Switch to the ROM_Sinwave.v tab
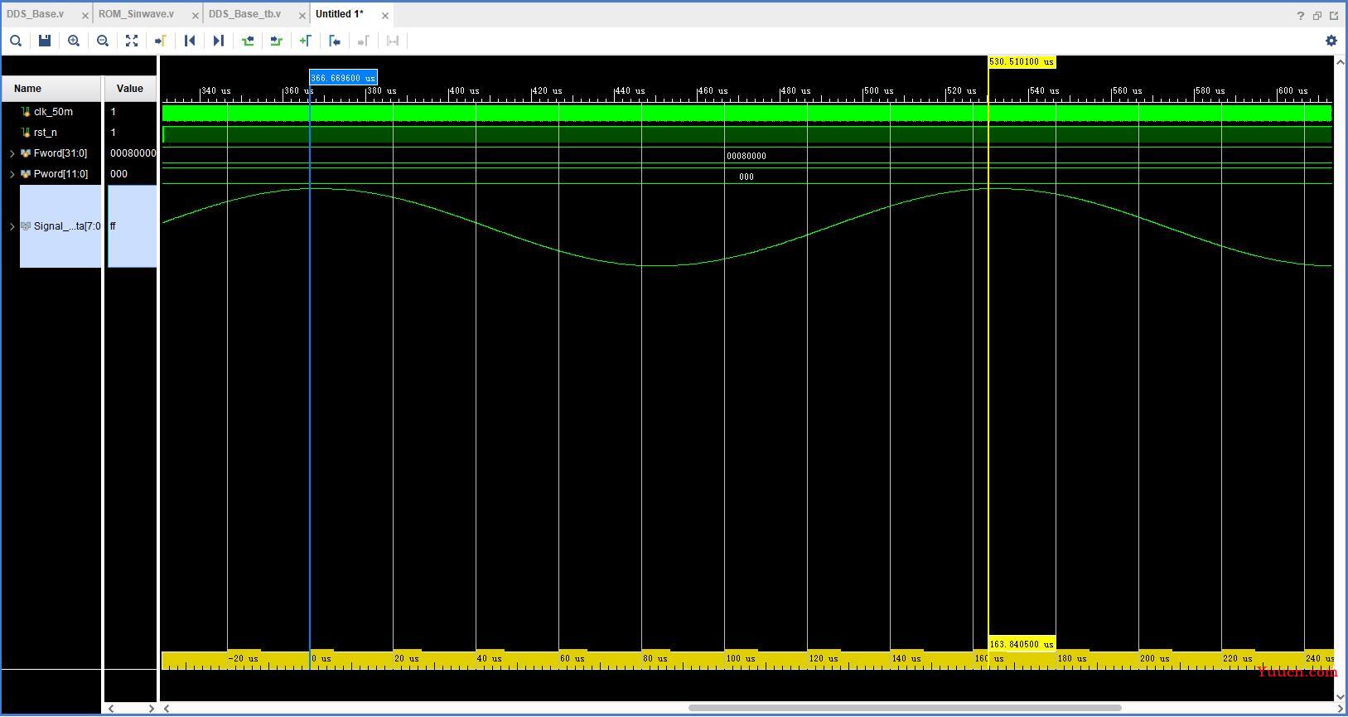1348x717 pixels. (137, 14)
